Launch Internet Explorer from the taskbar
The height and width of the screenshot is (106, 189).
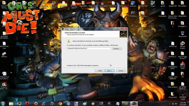pos(44,104)
